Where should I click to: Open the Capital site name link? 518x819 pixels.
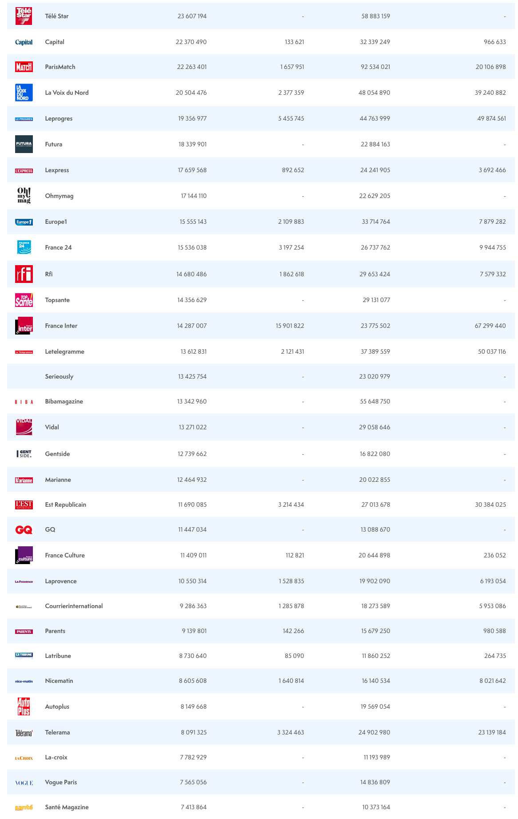point(55,42)
